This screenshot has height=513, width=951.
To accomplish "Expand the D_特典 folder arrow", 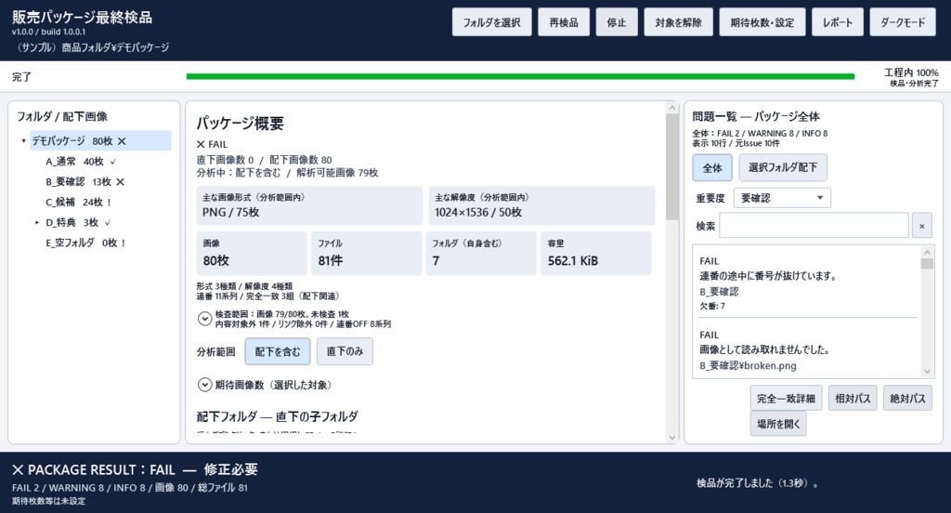I will click(37, 223).
